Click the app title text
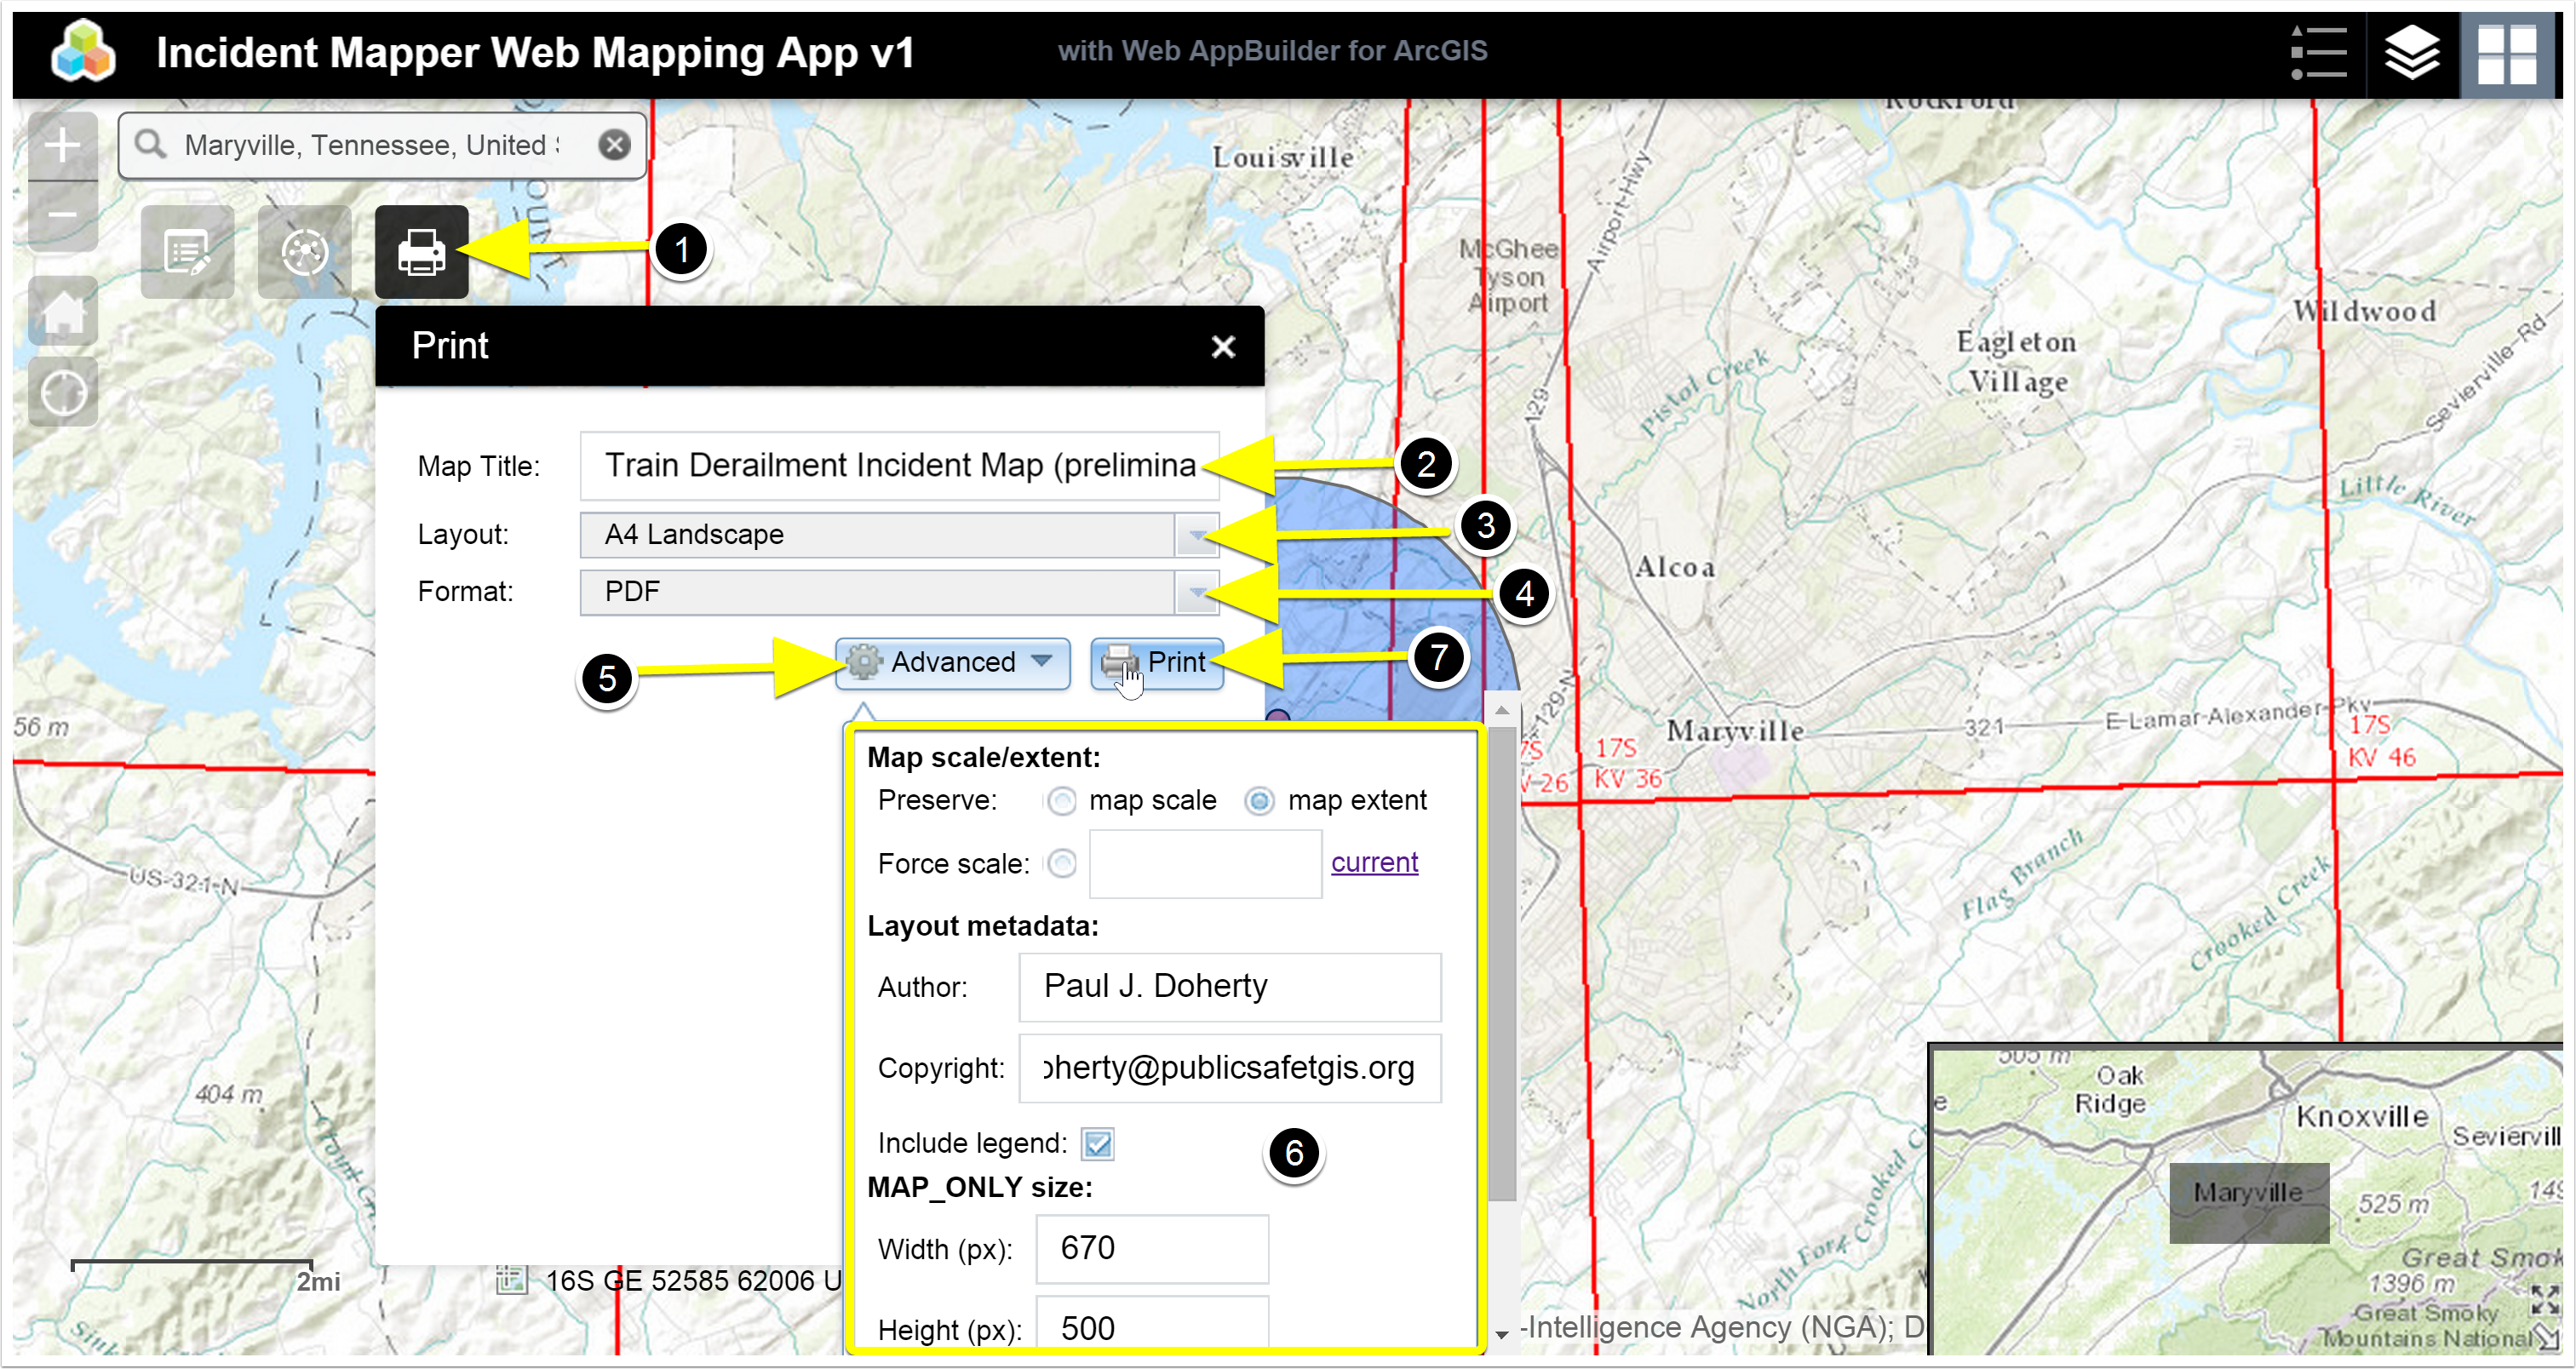This screenshot has height=1369, width=2576. [x=535, y=52]
